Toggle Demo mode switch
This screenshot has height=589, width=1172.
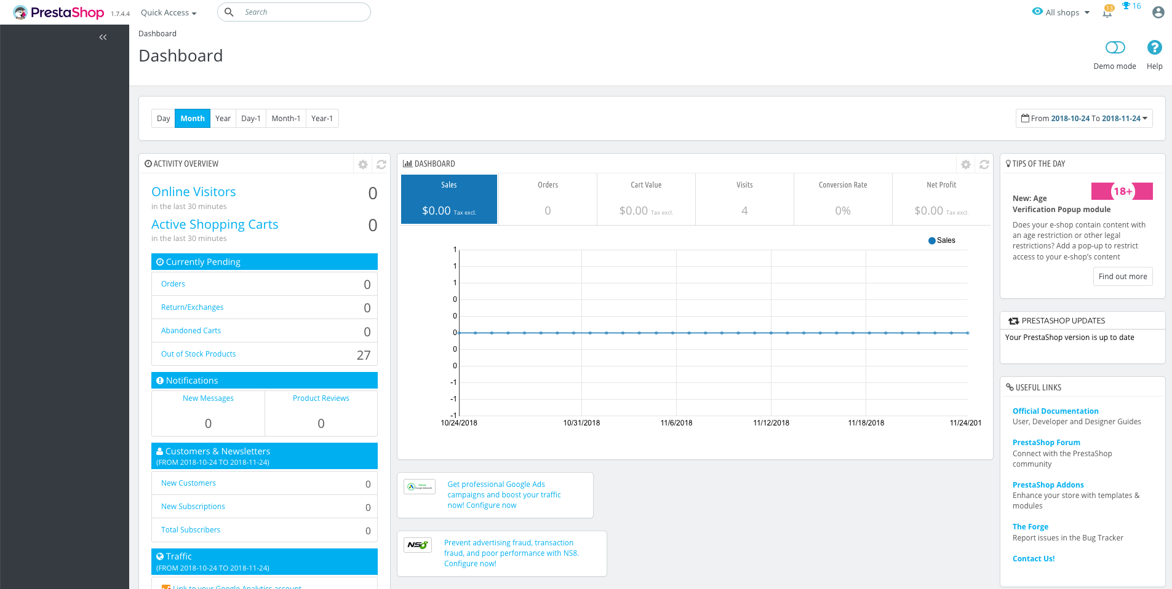point(1115,47)
